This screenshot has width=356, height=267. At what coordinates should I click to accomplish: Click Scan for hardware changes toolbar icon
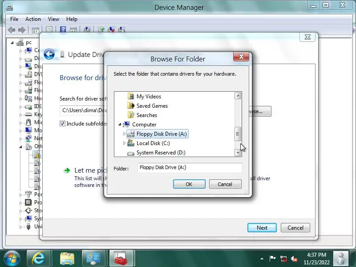(87, 29)
